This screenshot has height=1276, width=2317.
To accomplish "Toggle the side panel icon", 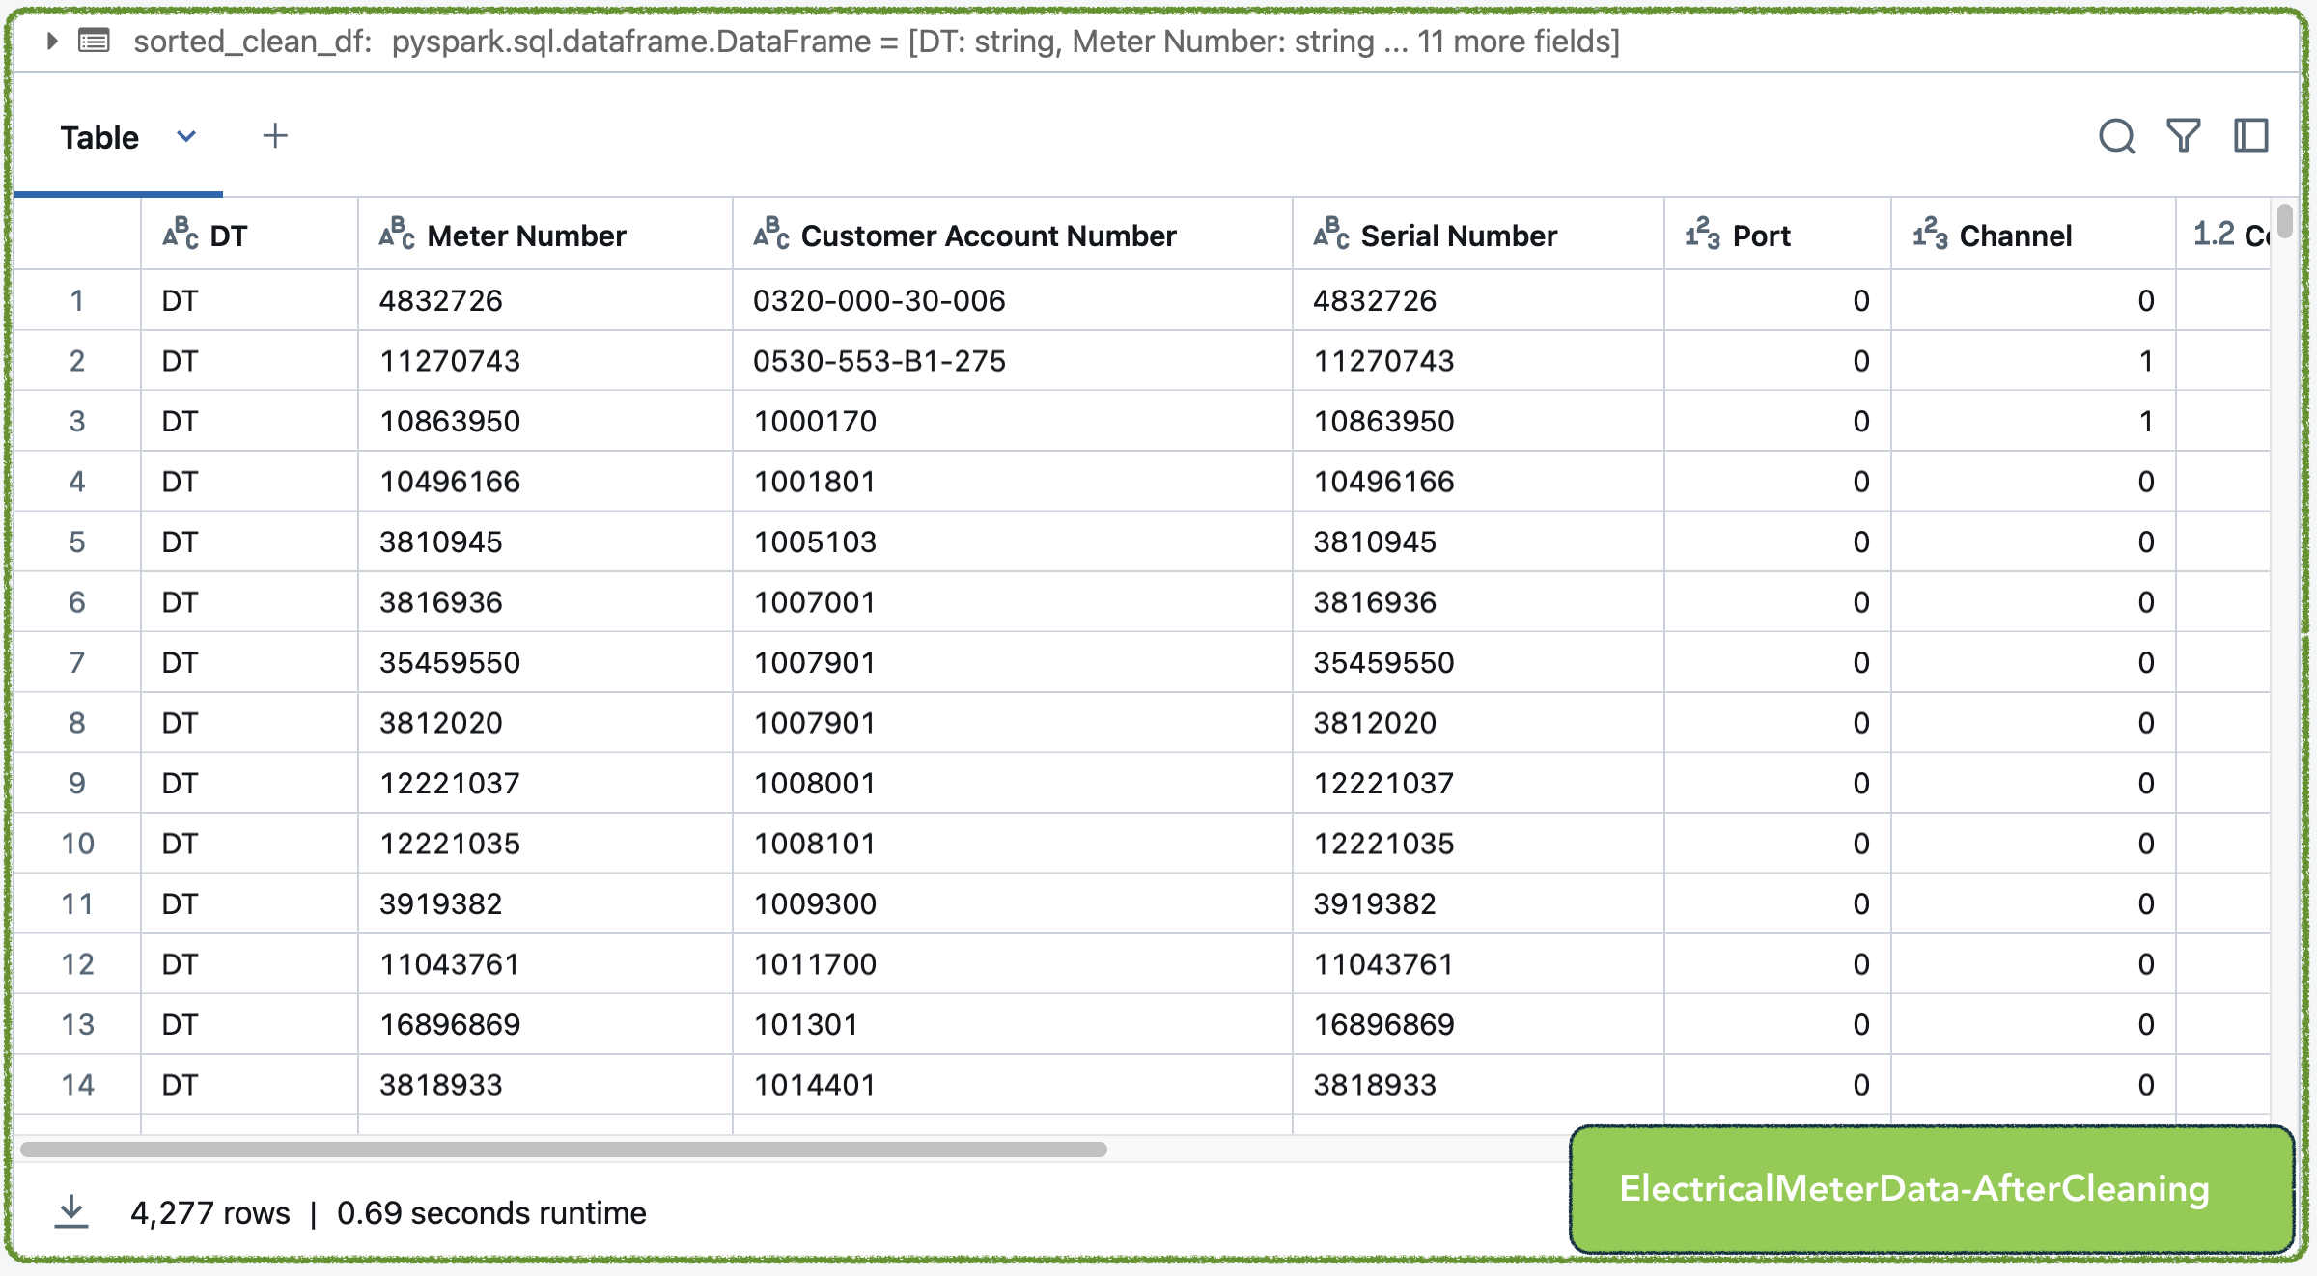I will [2251, 136].
